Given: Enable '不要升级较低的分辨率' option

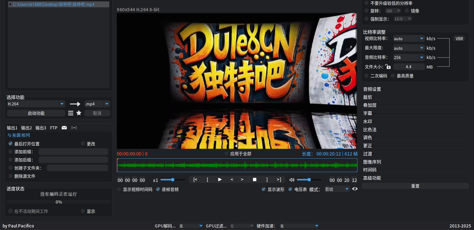Looking at the screenshot, I should coord(366,3).
